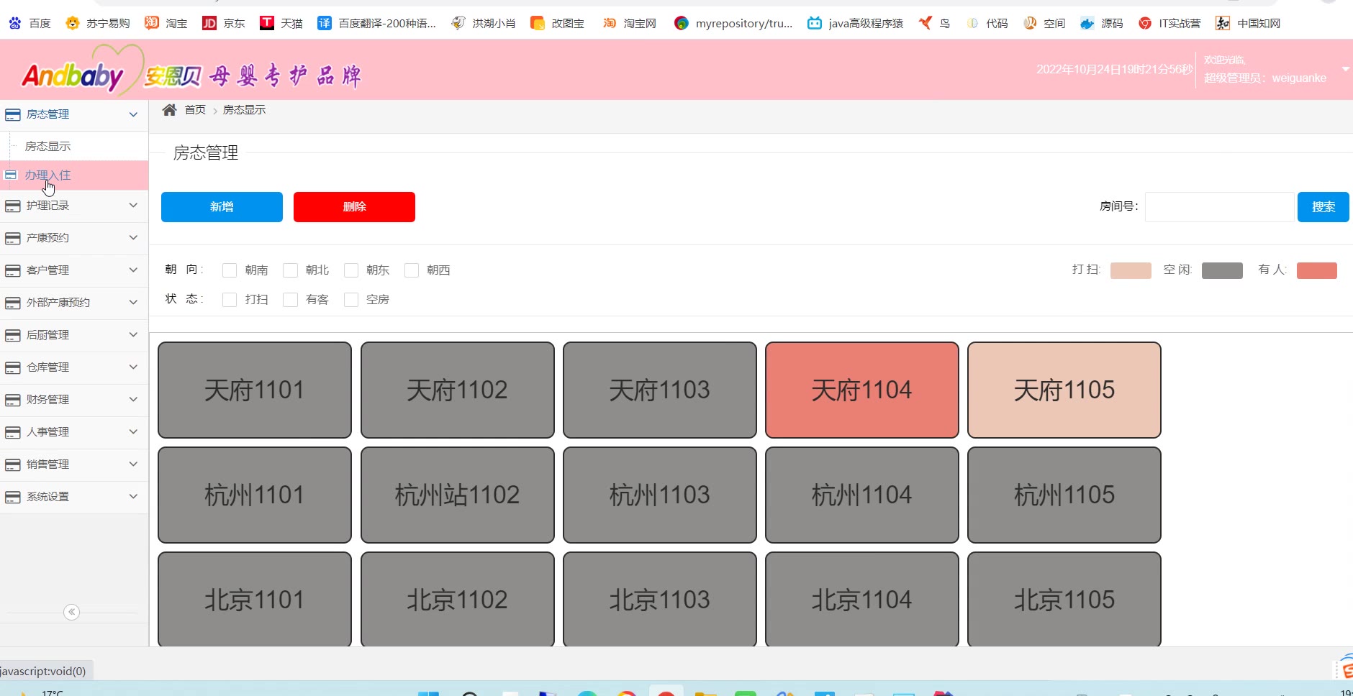Select room card 天府1101

point(255,390)
